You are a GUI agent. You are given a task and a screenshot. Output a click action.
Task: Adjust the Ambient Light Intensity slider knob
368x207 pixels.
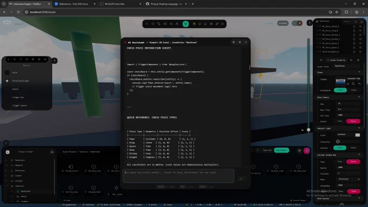tap(338, 142)
